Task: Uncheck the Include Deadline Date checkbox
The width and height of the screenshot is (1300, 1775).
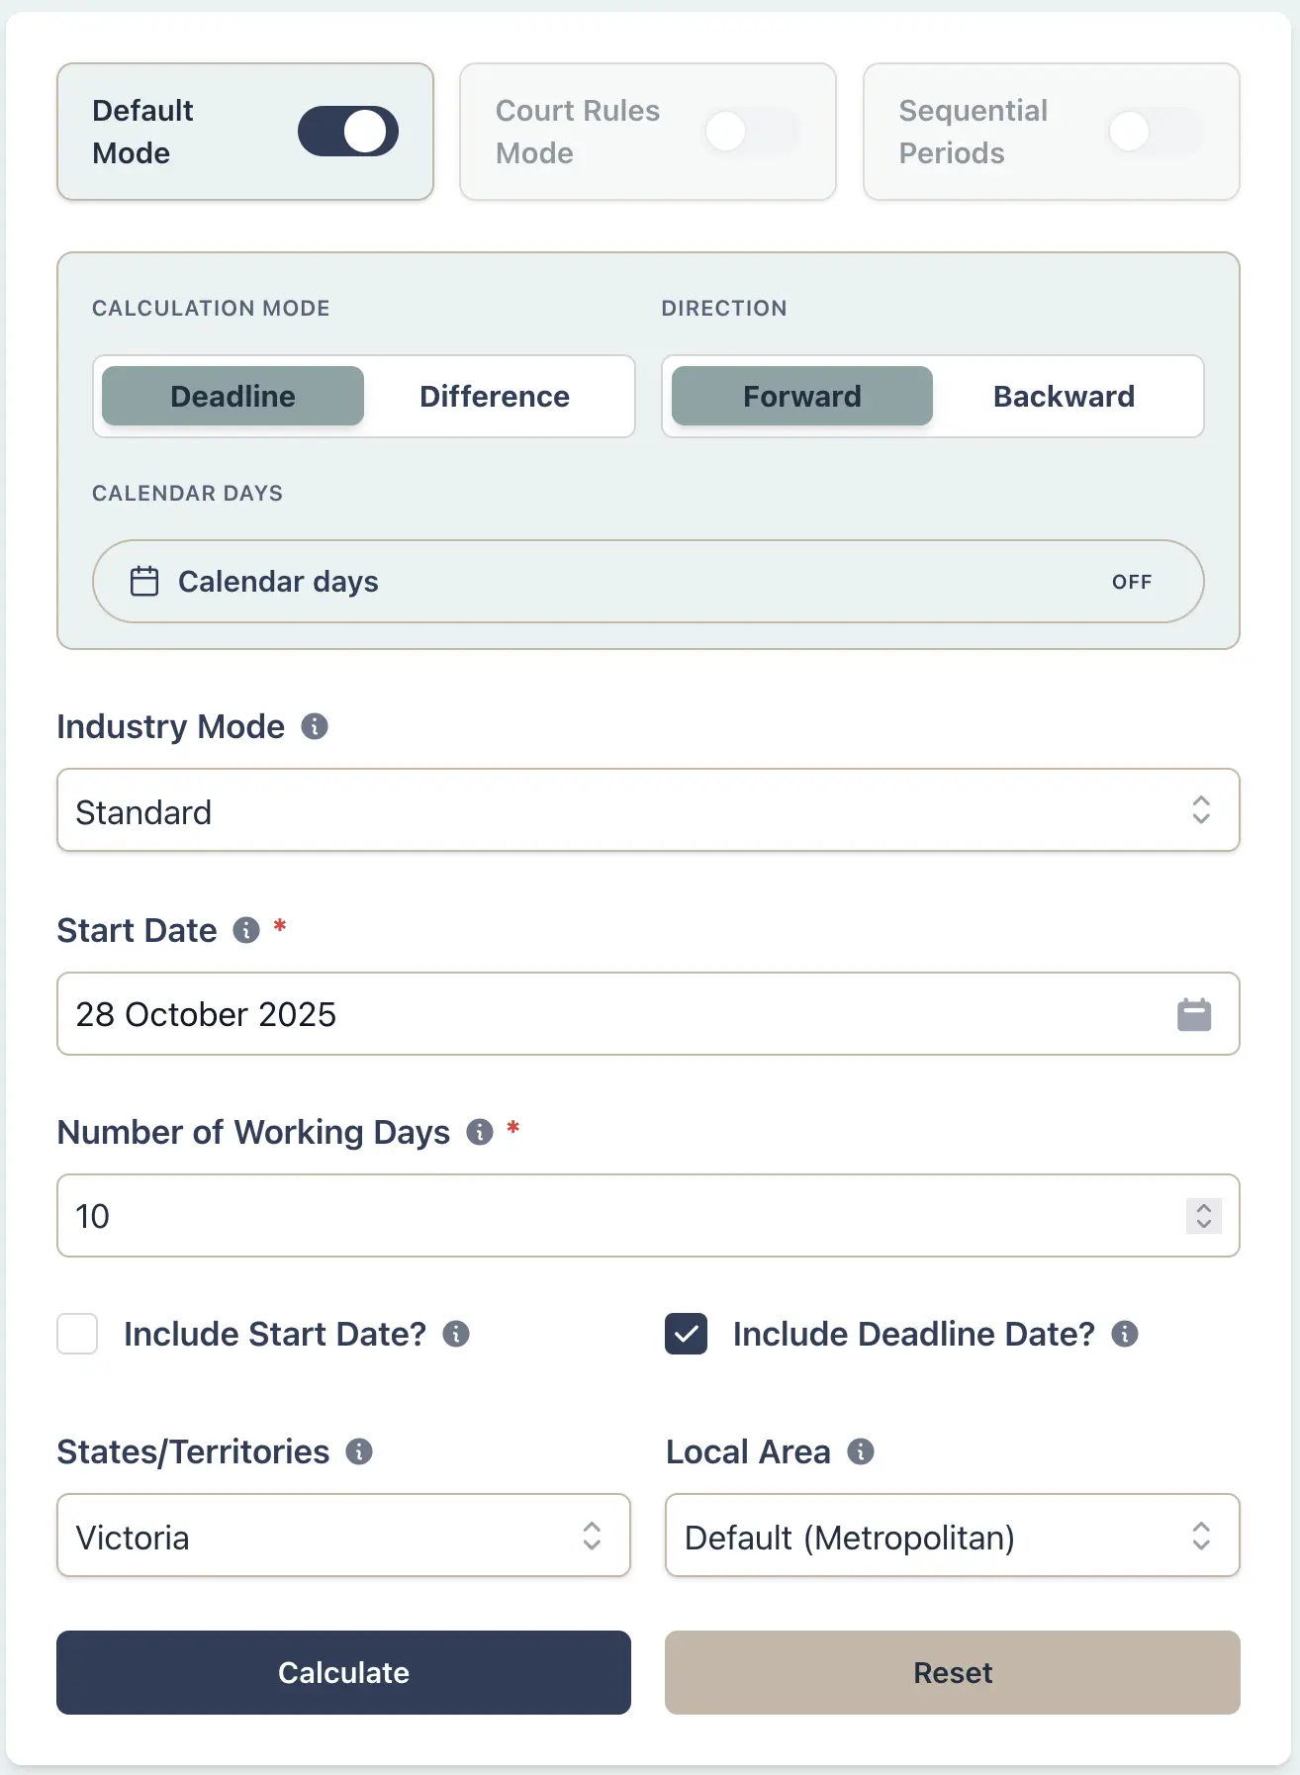Action: point(686,1334)
